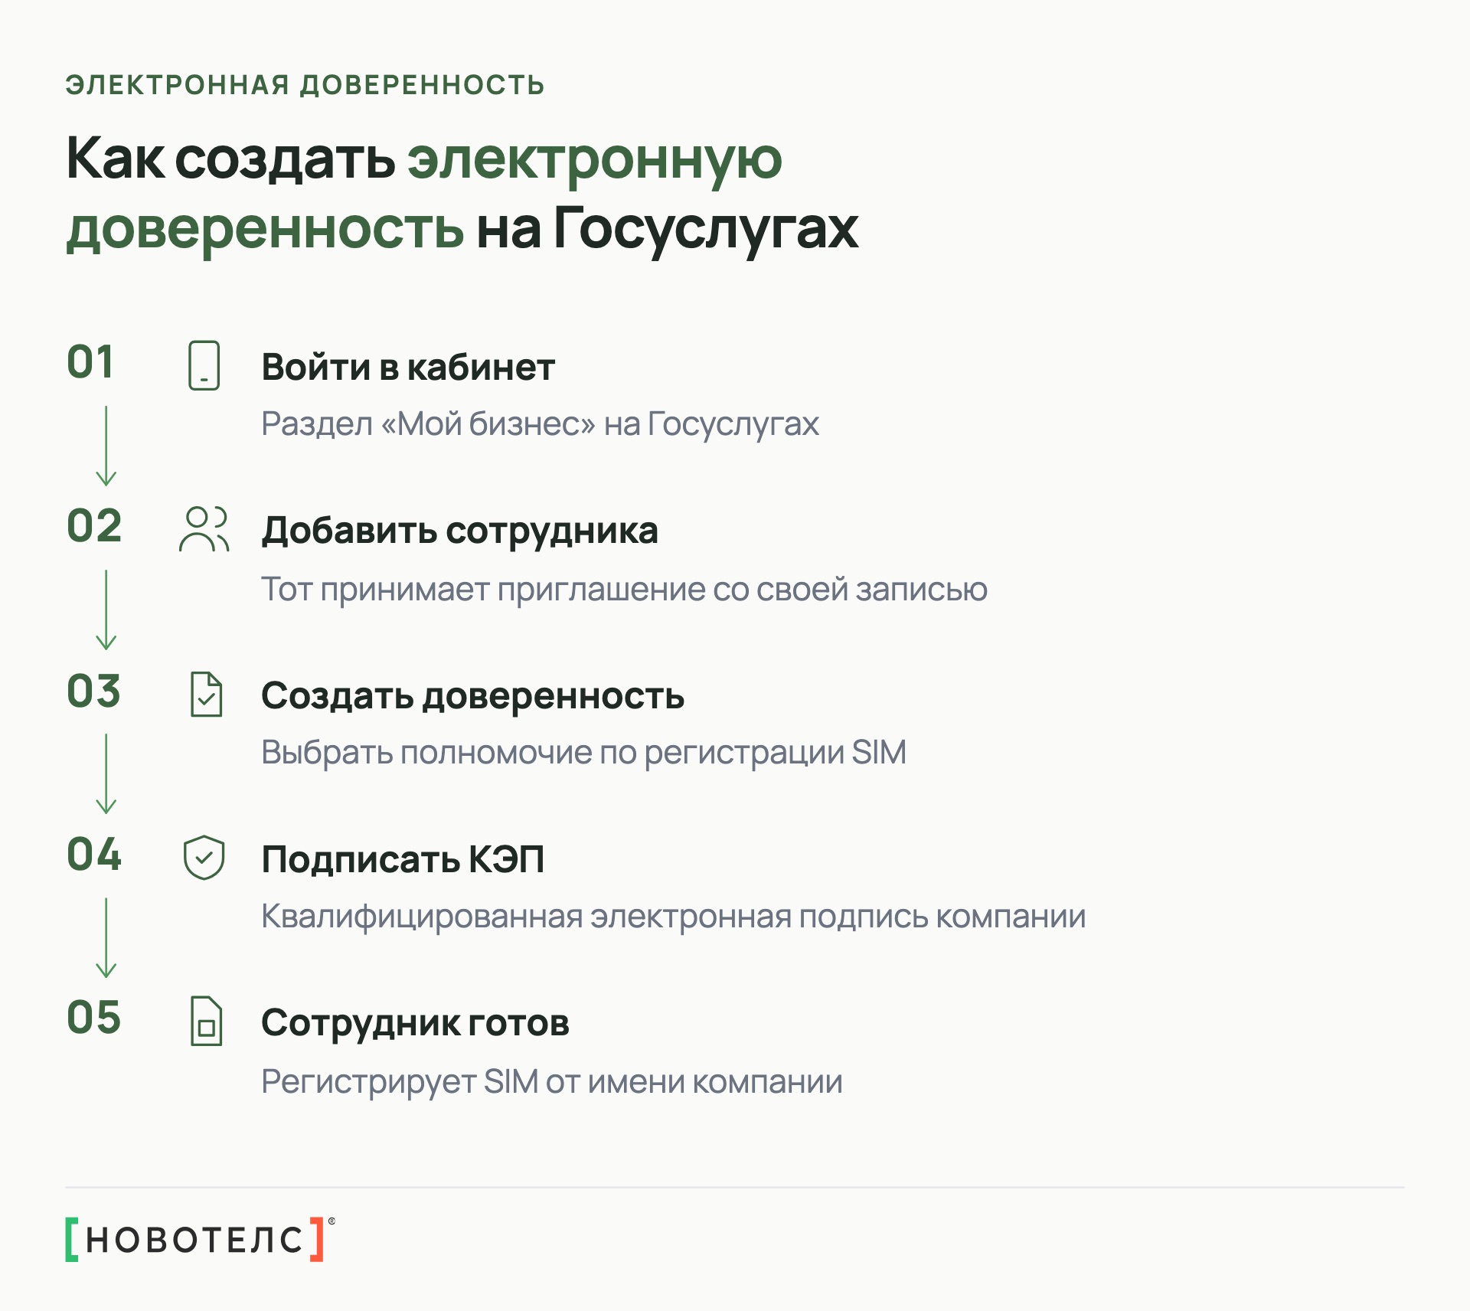Screen dimensions: 1470x1311
Task: Click the SIM card icon beside 'Сотрудник готов'
Action: coord(206,1021)
